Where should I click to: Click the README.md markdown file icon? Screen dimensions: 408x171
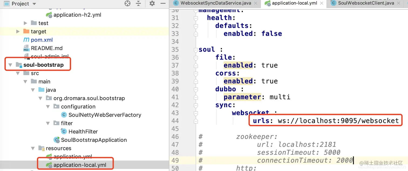point(26,48)
